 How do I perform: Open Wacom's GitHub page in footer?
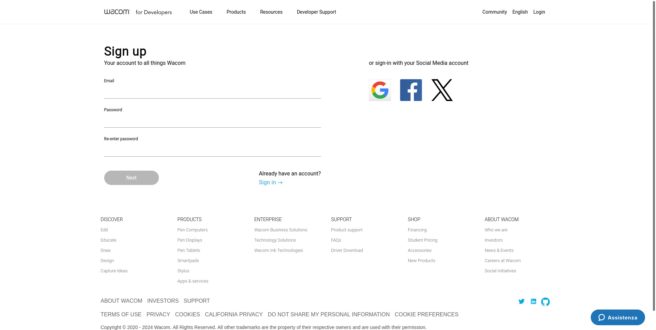click(545, 302)
